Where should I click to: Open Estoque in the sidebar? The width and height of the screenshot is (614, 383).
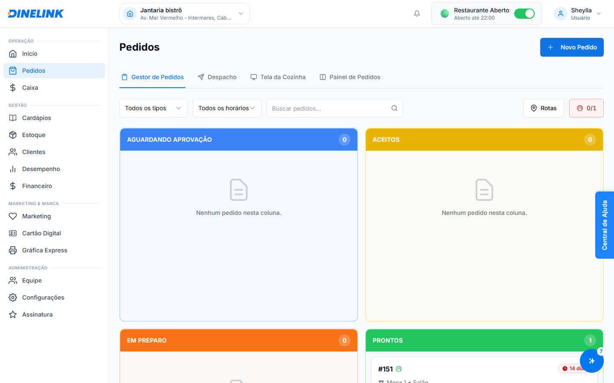(54, 135)
